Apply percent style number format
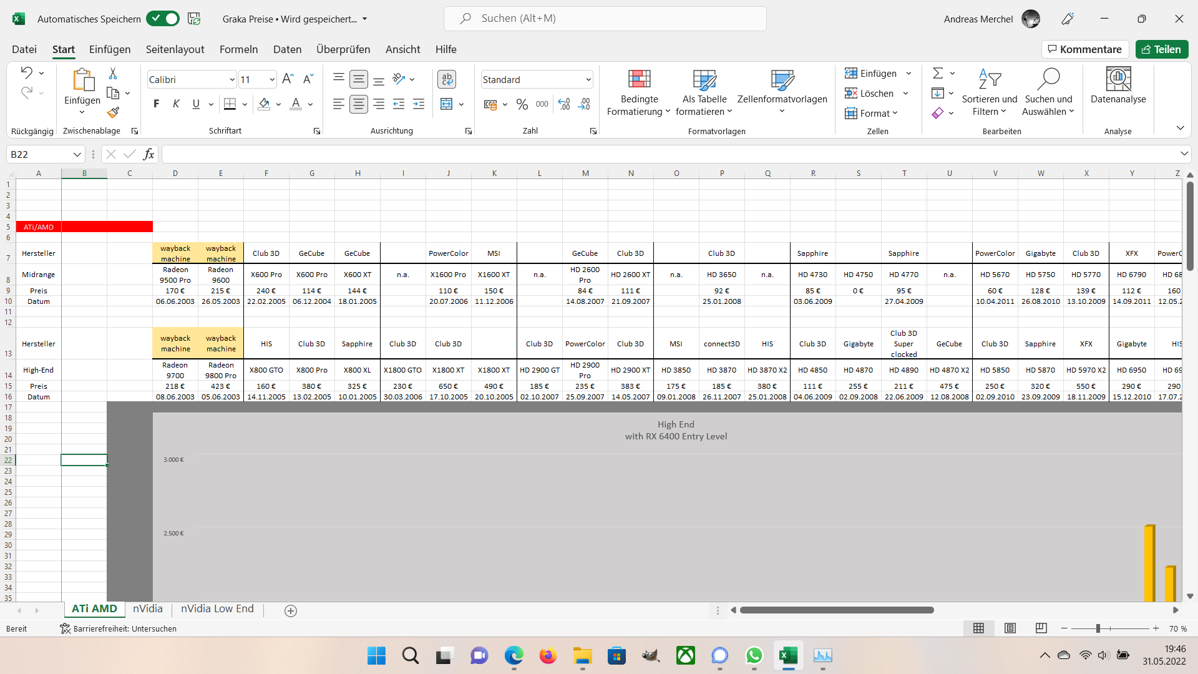The image size is (1198, 674). pyautogui.click(x=522, y=104)
